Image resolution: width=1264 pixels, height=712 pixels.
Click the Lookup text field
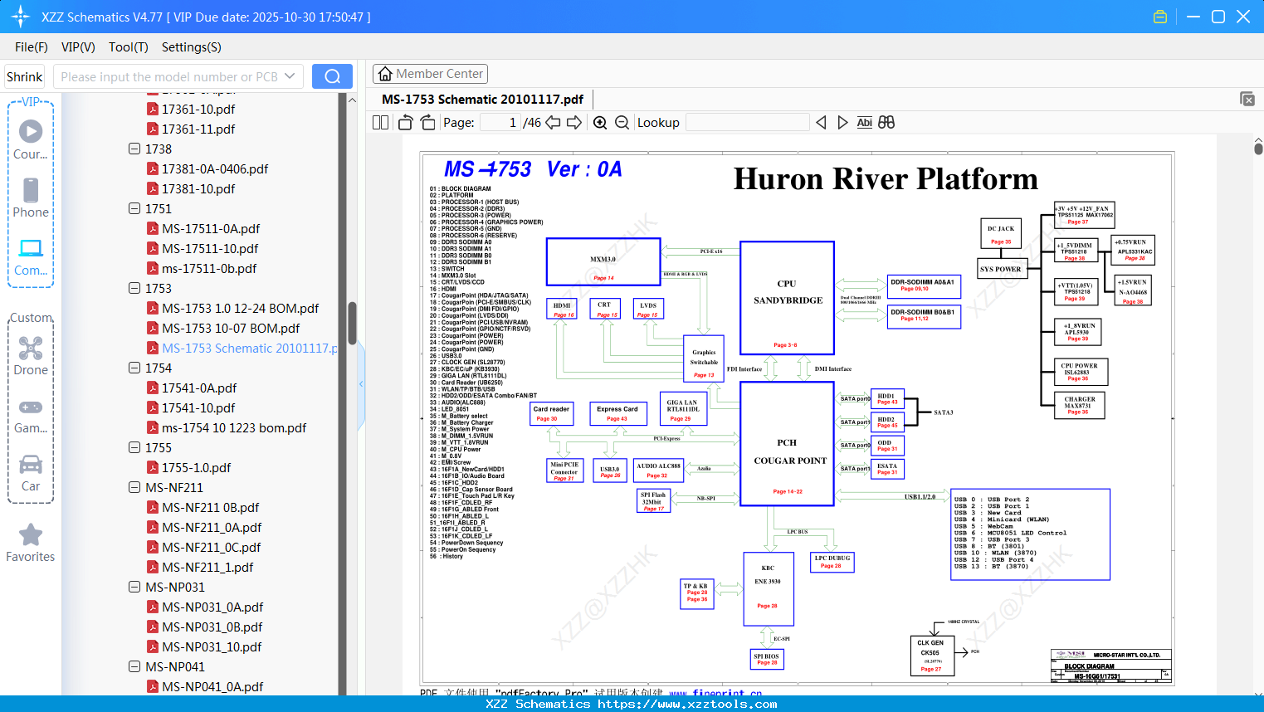[747, 123]
